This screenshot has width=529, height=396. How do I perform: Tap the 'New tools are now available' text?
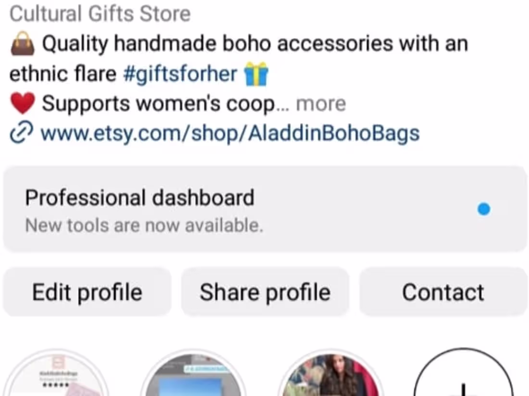coord(144,225)
